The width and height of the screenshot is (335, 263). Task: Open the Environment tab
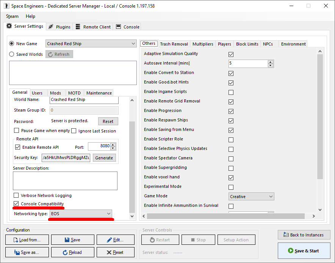pyautogui.click(x=293, y=44)
